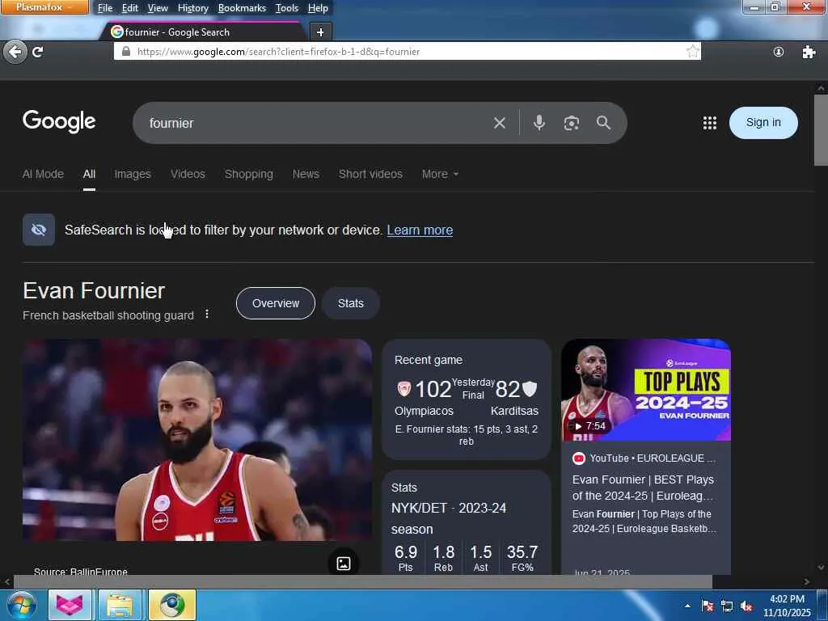
Task: Open the clock showing 4:02 PM
Action: pyautogui.click(x=787, y=606)
